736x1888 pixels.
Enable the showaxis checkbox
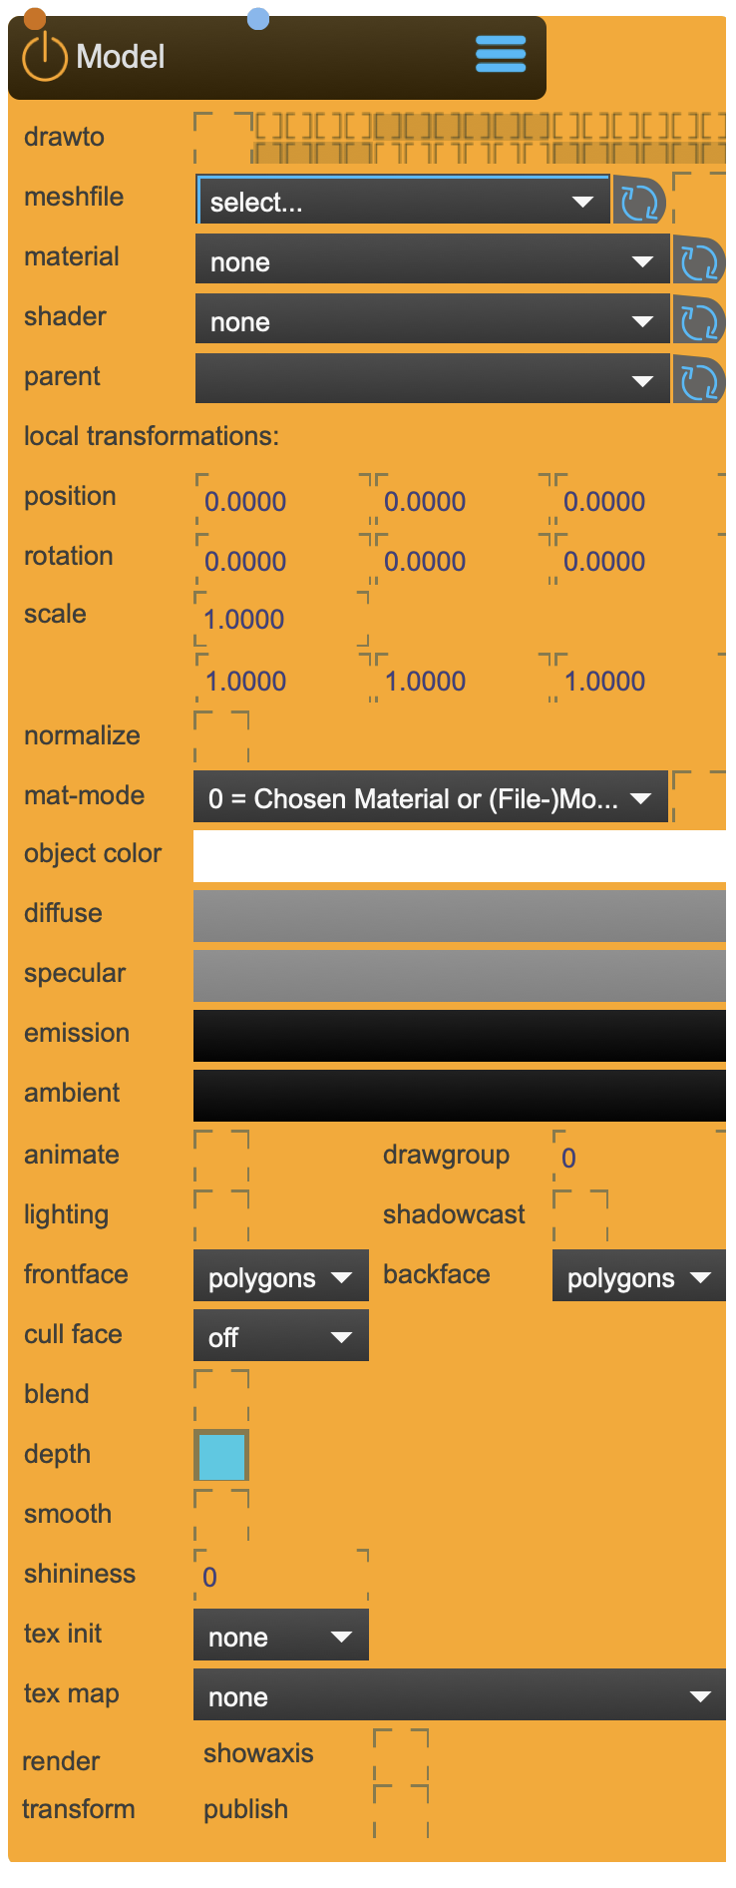point(401,1754)
